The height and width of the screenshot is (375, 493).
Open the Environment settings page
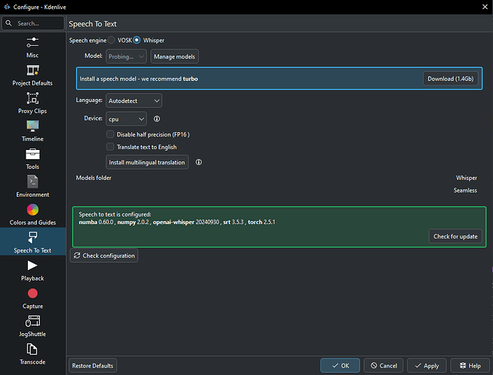pyautogui.click(x=33, y=187)
